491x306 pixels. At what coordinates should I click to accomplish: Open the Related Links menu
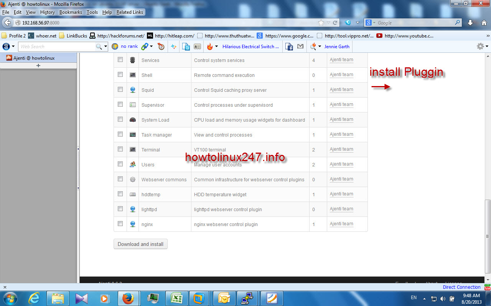click(130, 12)
